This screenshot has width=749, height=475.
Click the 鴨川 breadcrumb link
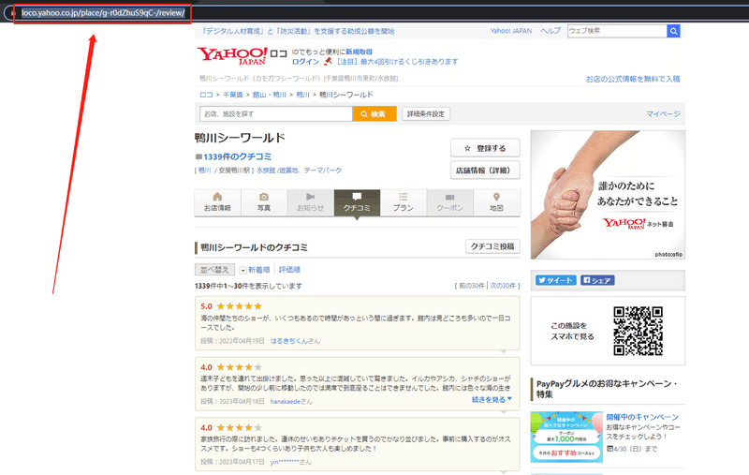click(302, 95)
